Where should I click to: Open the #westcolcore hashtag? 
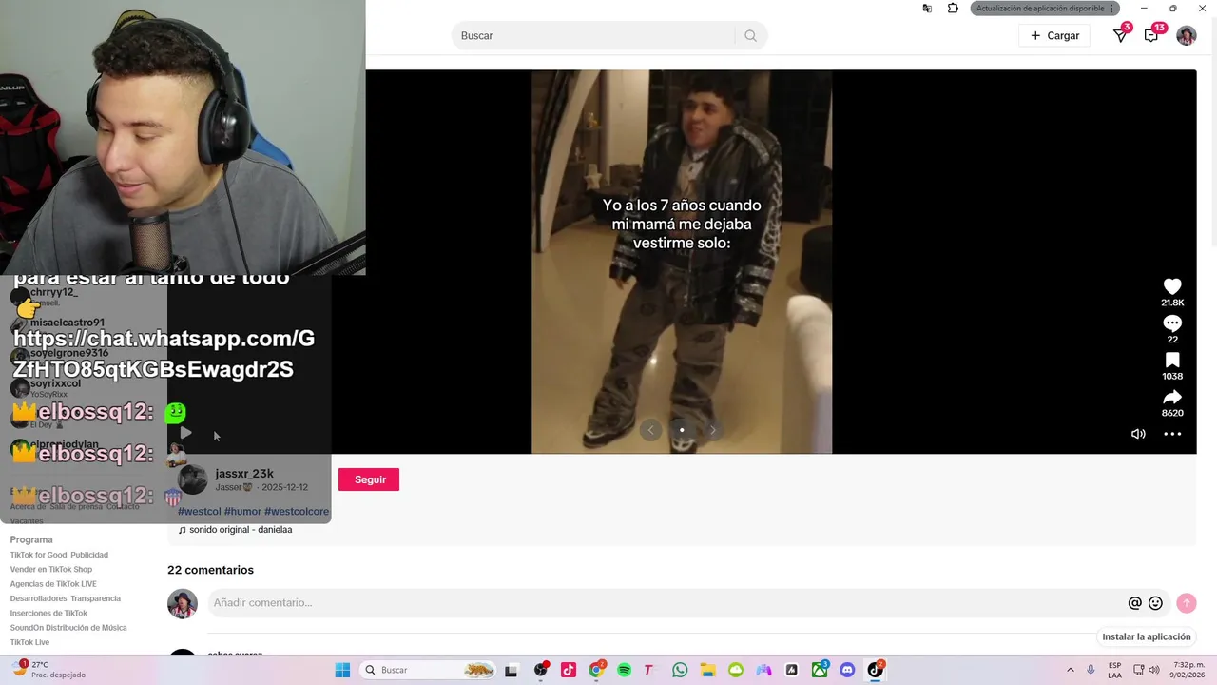coord(297,512)
